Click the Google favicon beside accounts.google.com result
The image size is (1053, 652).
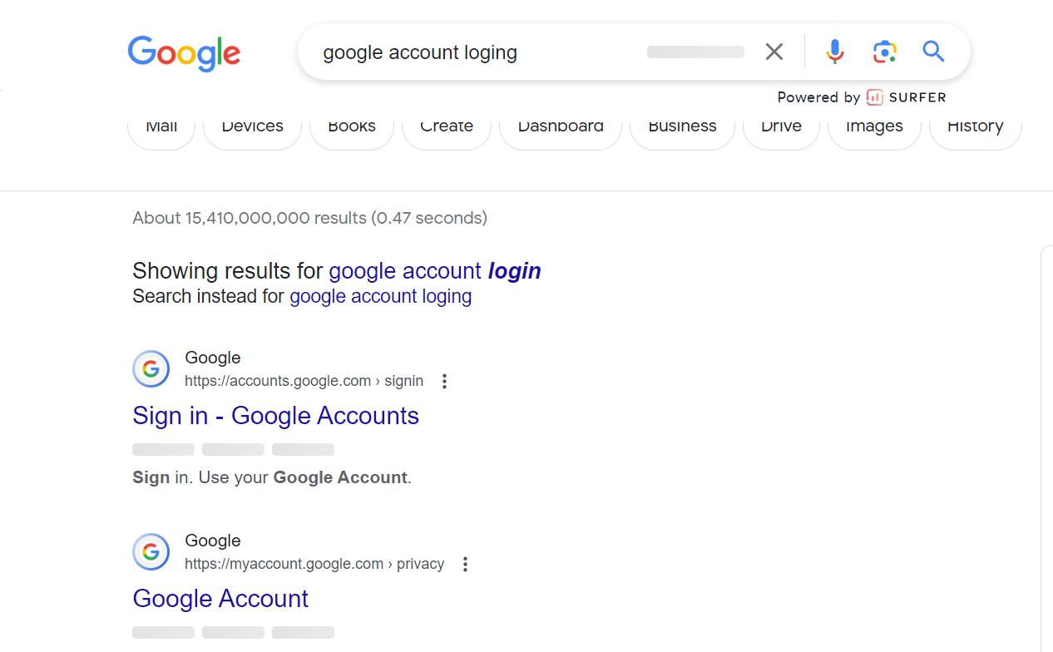coord(151,368)
